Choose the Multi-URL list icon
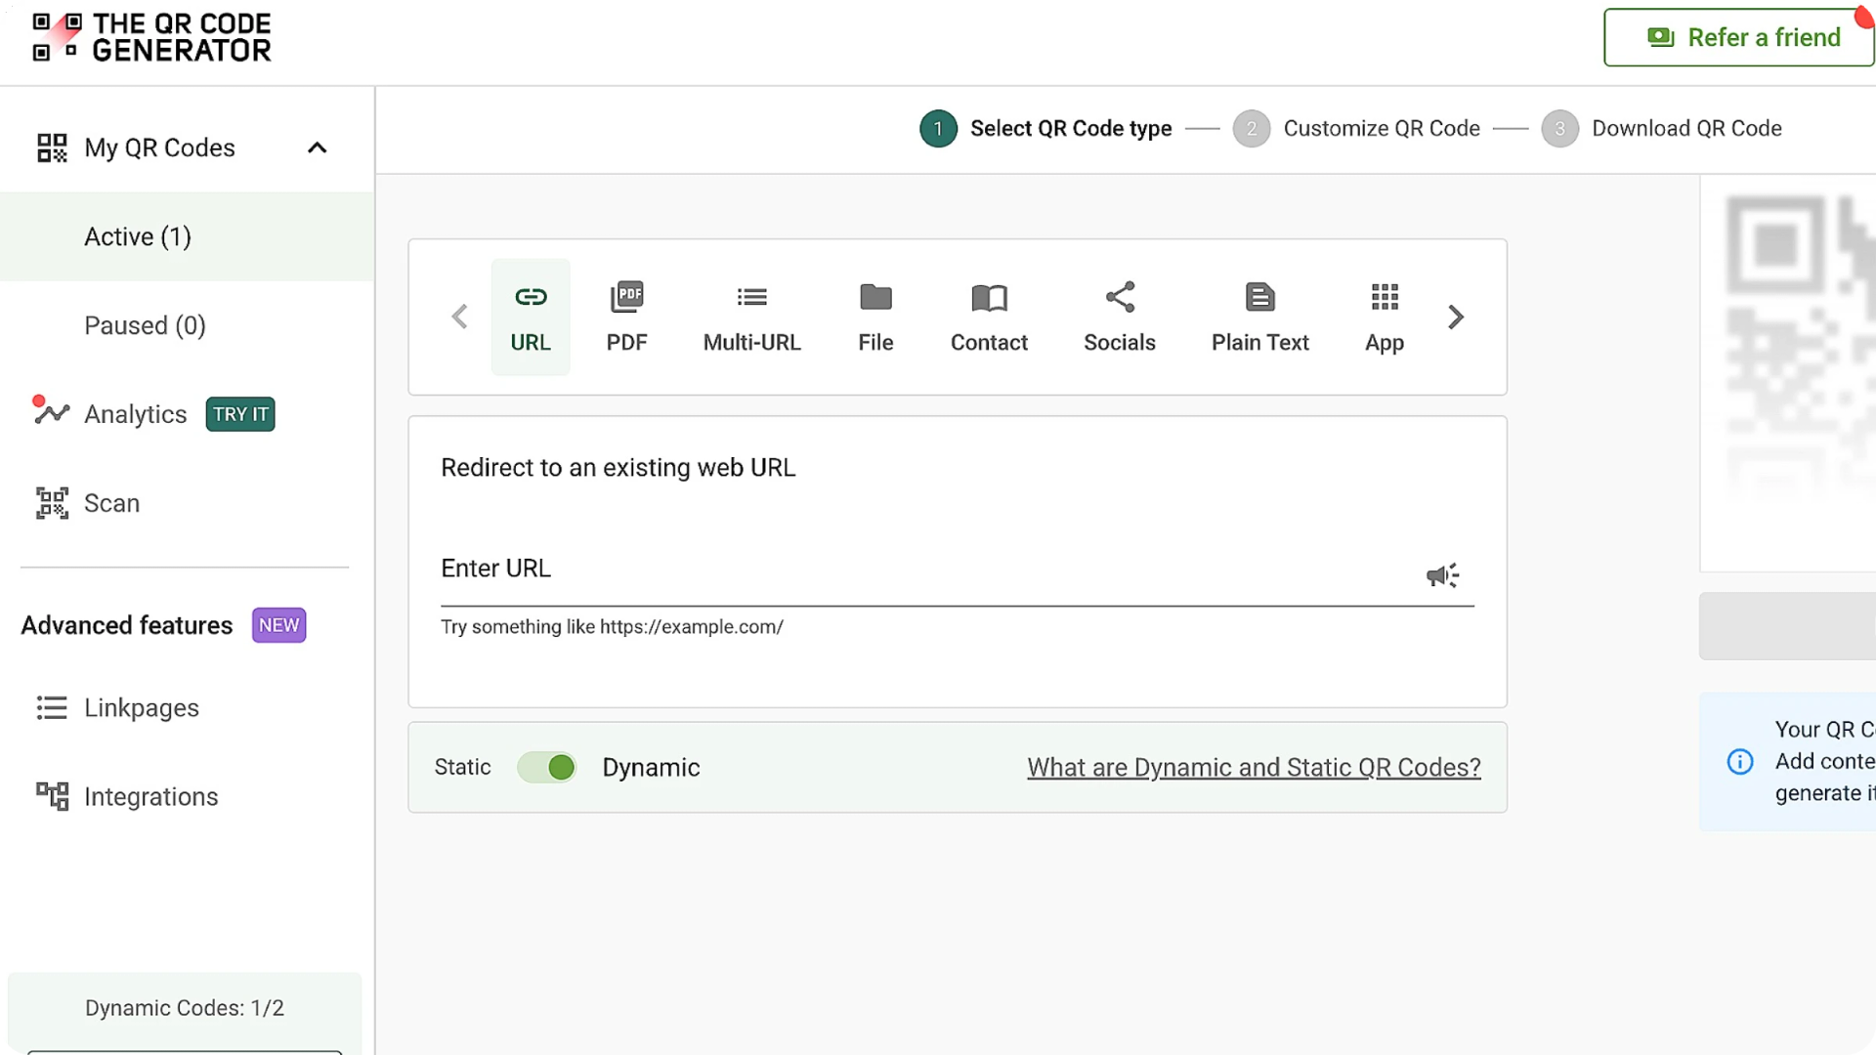 pos(751,297)
